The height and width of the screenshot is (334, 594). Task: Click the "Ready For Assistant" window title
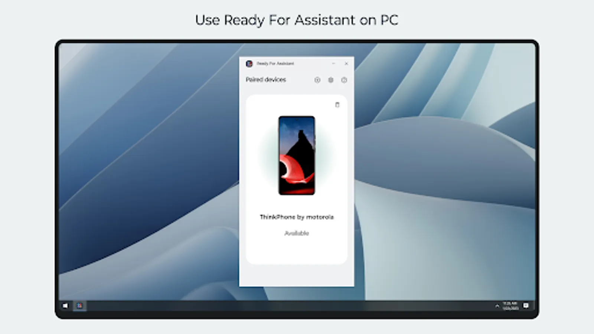pyautogui.click(x=275, y=63)
